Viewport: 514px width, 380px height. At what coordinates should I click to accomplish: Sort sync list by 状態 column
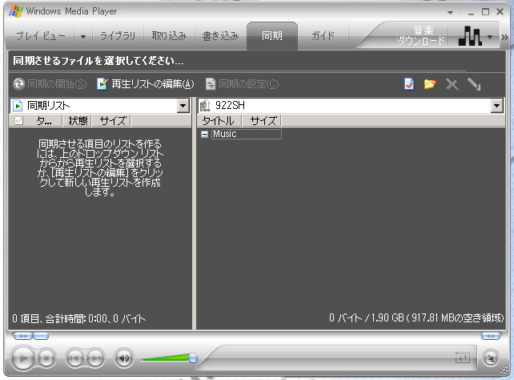[x=78, y=121]
